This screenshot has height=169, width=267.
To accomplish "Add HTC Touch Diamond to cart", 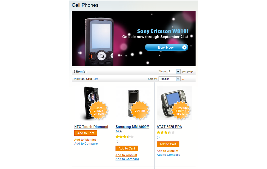I will coord(86,133).
